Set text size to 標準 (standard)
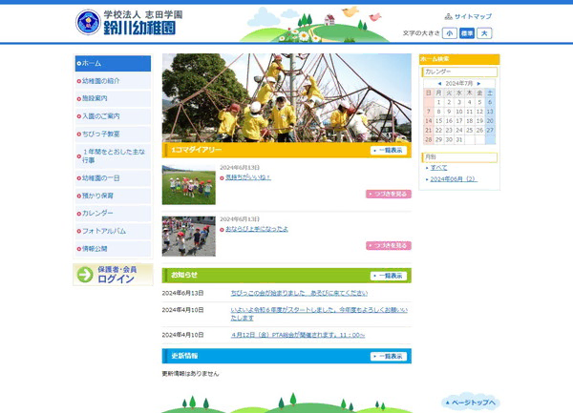The image size is (573, 413). coord(467,33)
